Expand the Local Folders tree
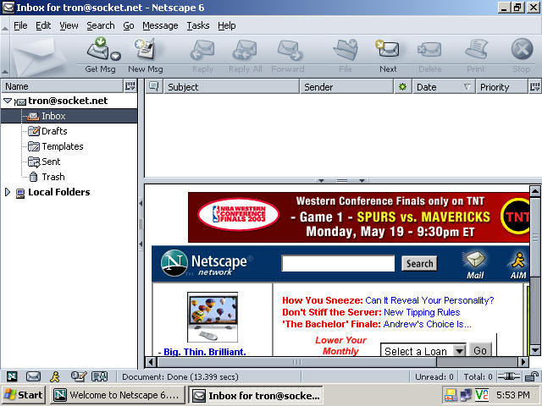The width and height of the screenshot is (542, 406). [8, 192]
